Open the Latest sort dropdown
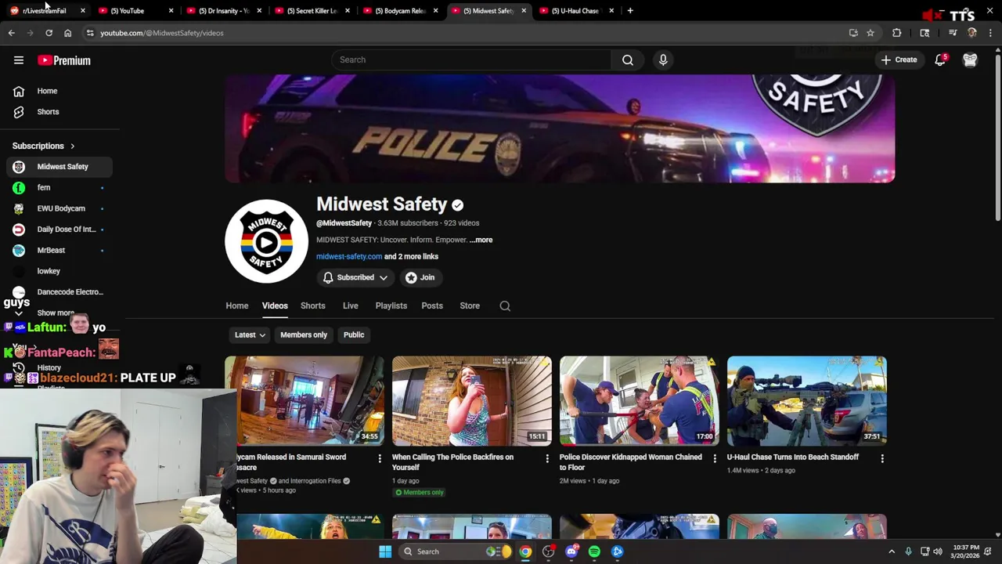This screenshot has width=1002, height=564. click(x=250, y=334)
